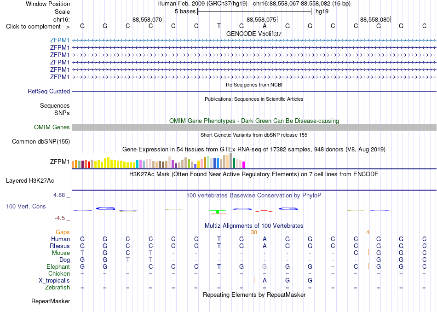Open '100 vertebrates Basewise Conservation by PhyloP' title
This screenshot has height=312, width=437.
(x=254, y=196)
